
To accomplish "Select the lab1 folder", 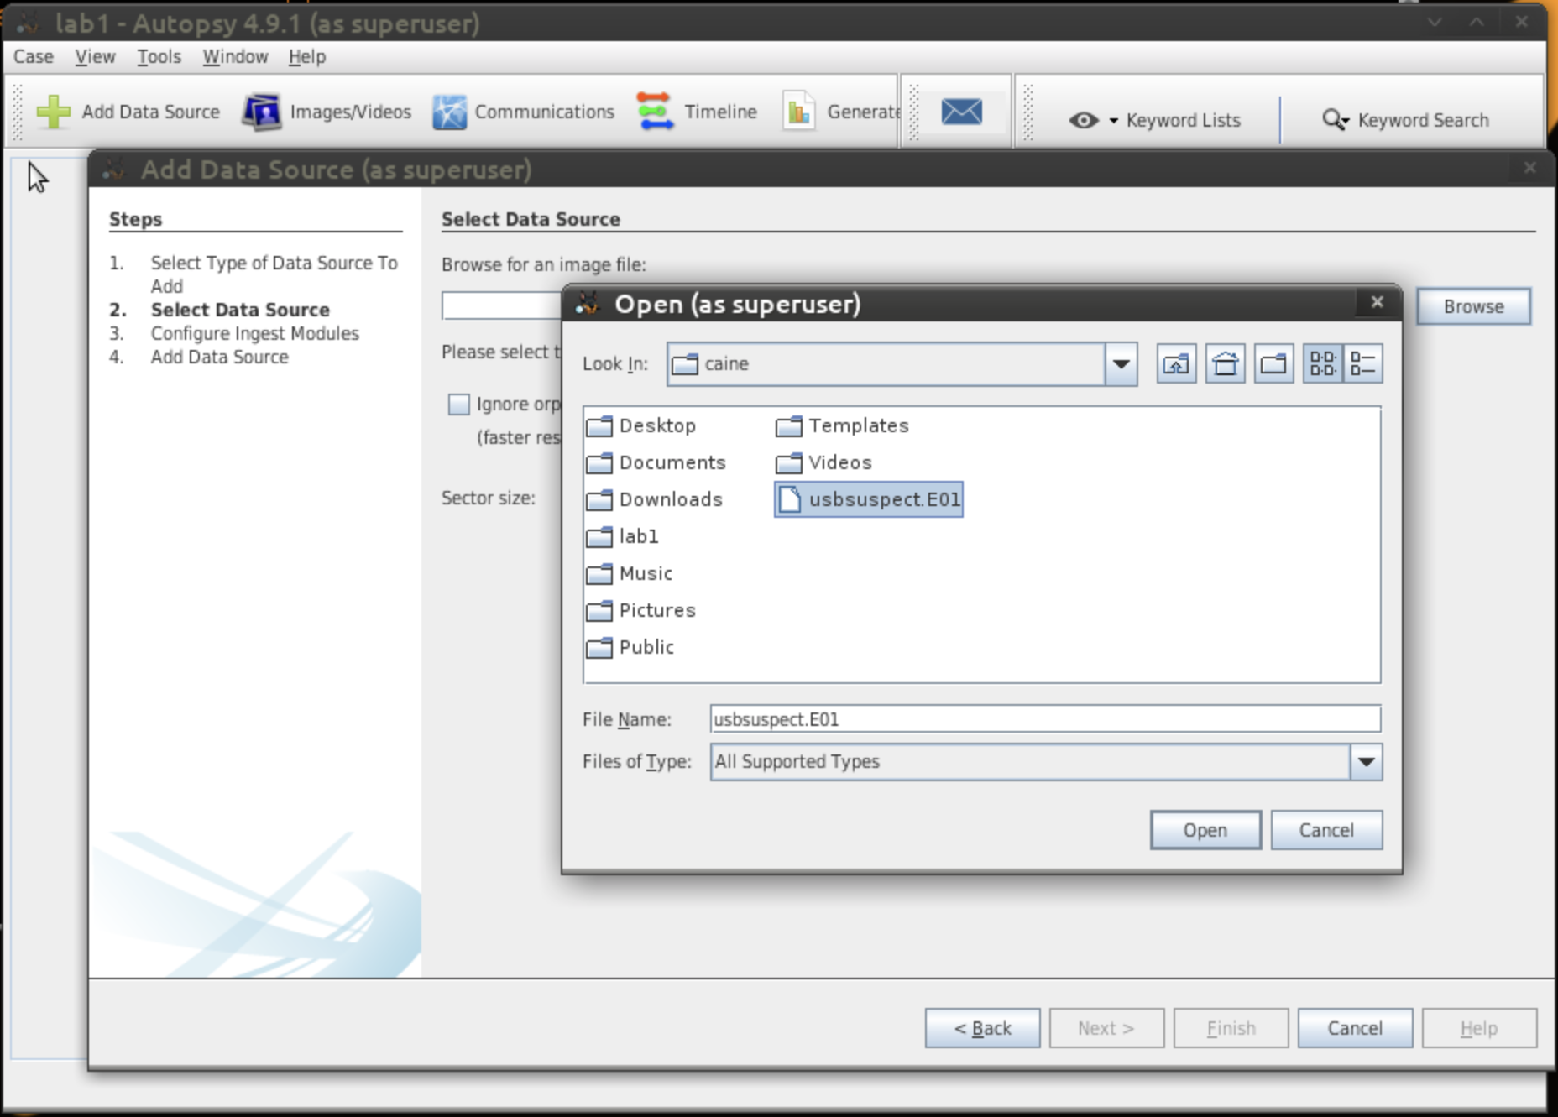I will click(622, 536).
